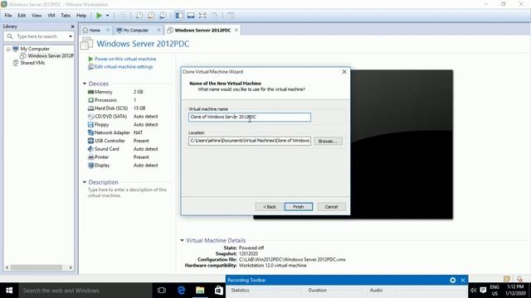The height and width of the screenshot is (298, 531).
Task: Collapse the Virtual Machine Details section
Action: (182, 240)
